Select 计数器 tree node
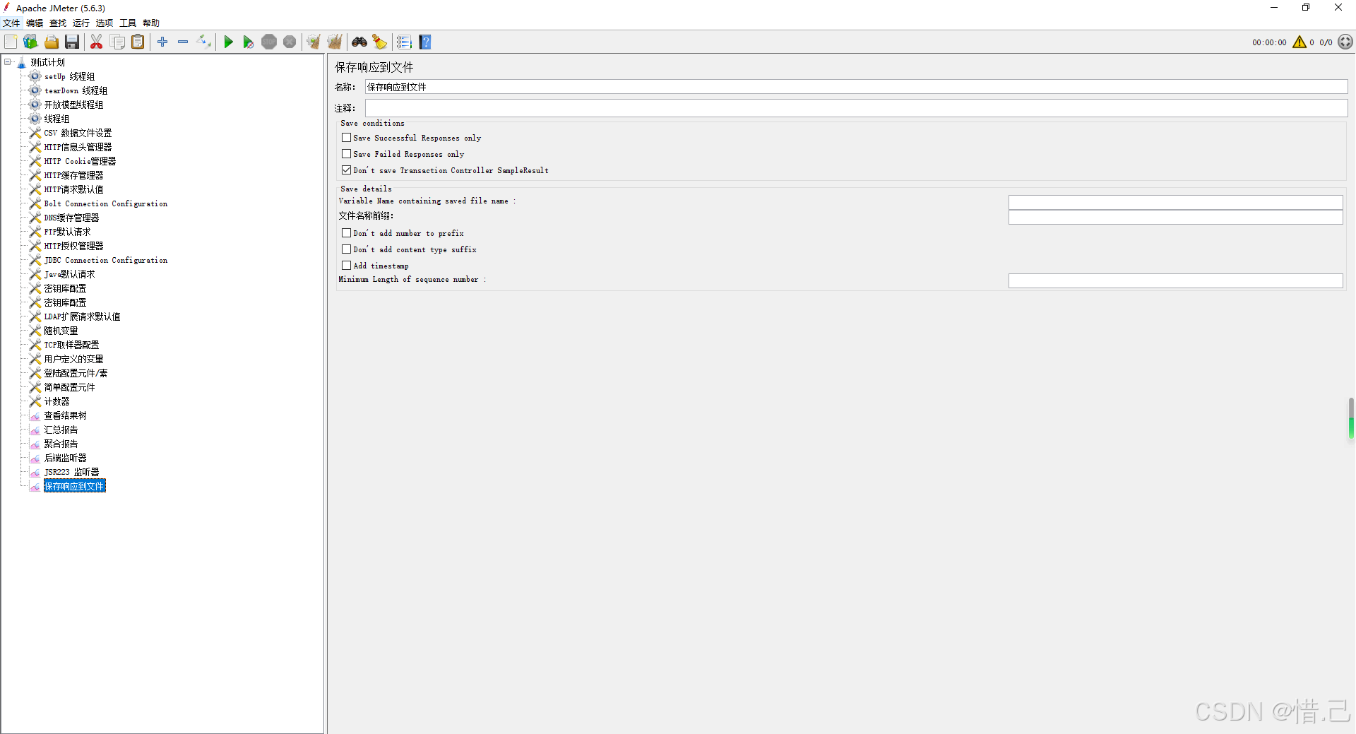Screen dimensions: 1356x734 [x=56, y=401]
